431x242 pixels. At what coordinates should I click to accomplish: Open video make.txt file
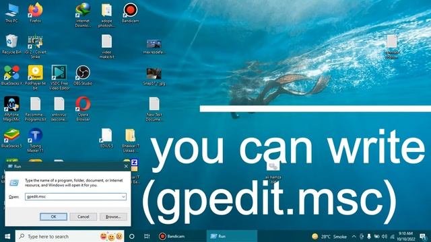pos(106,46)
